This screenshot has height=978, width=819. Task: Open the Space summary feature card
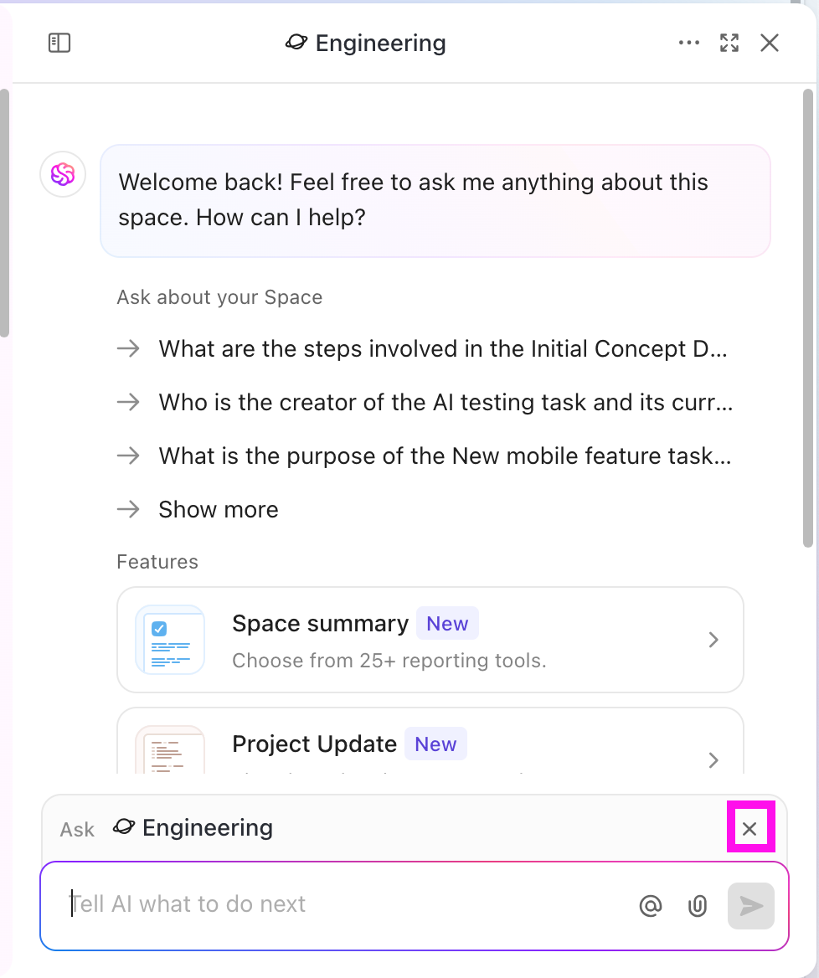pyautogui.click(x=430, y=640)
